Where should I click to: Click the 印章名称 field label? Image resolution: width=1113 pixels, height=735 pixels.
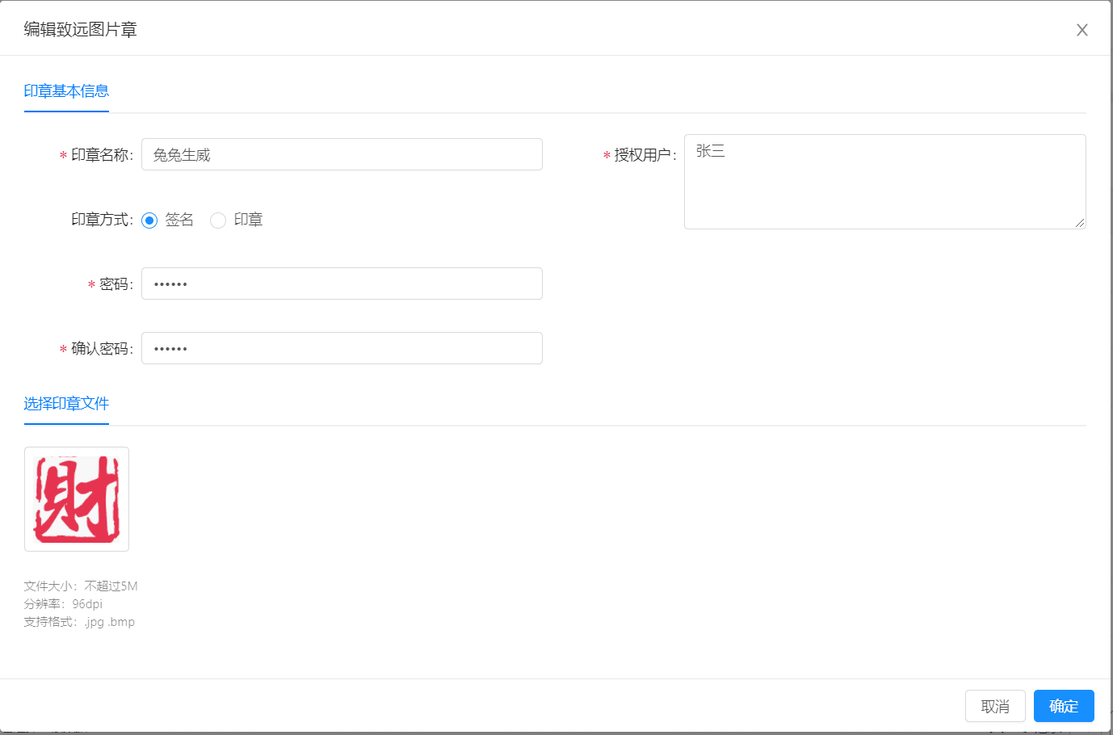coord(102,155)
